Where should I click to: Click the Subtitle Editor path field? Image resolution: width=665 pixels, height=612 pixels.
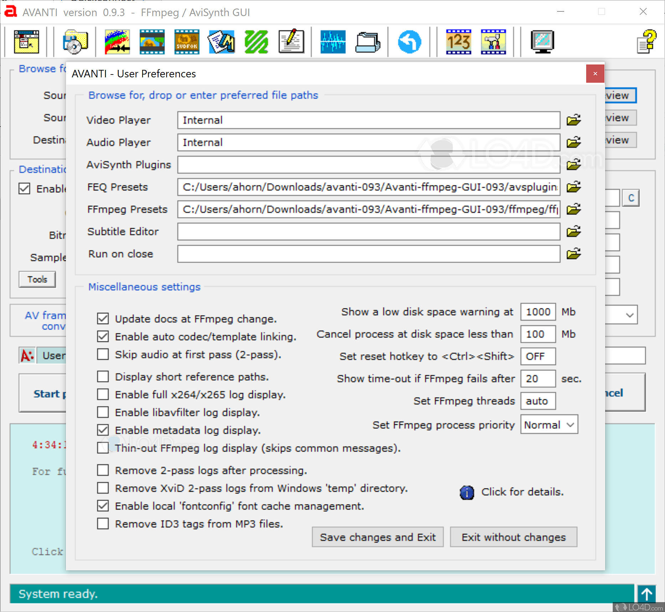(369, 231)
